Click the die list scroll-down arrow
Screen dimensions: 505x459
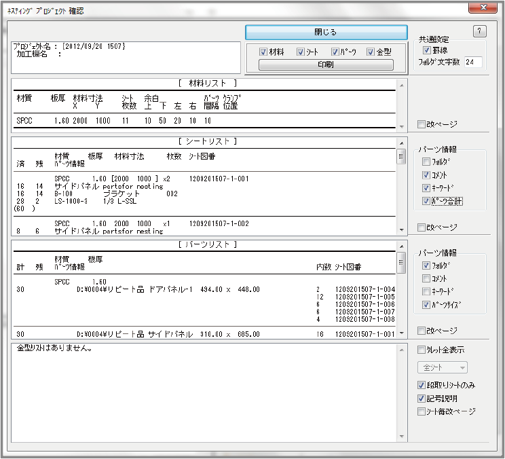(402, 437)
